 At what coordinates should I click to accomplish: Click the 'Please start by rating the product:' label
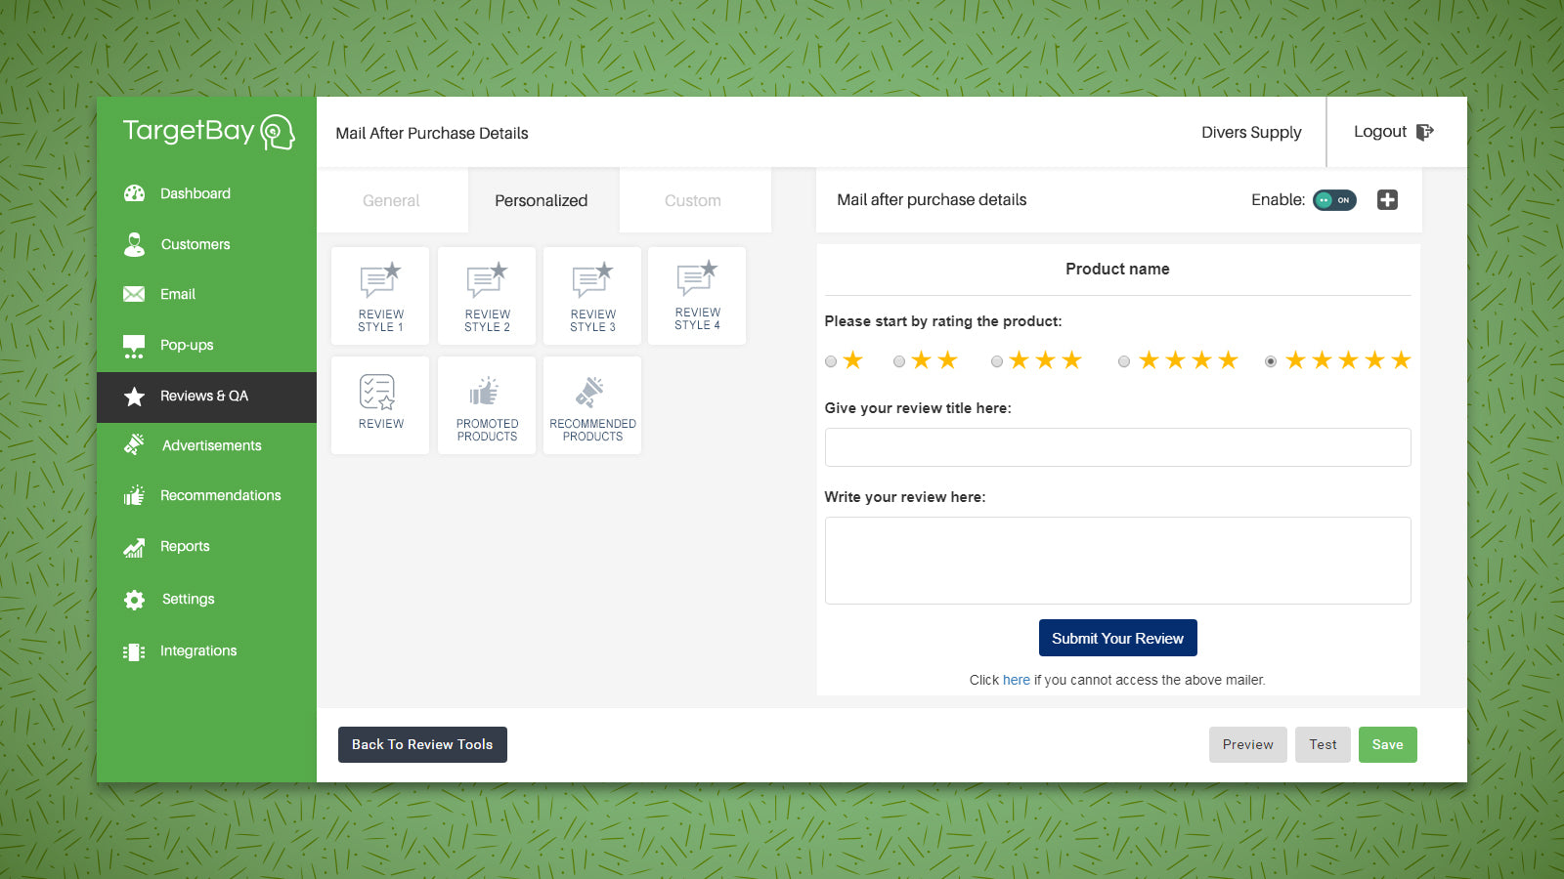943,321
